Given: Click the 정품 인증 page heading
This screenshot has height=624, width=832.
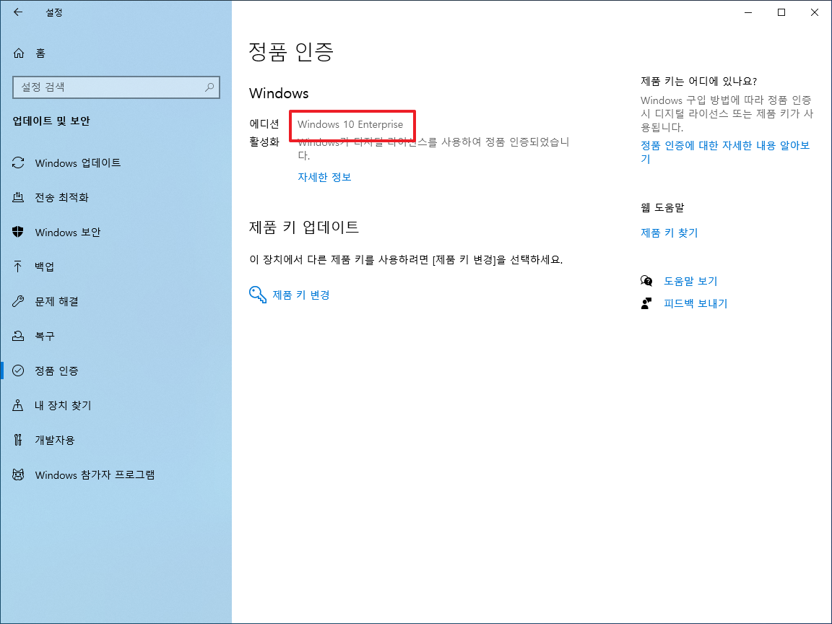Looking at the screenshot, I should click(x=291, y=51).
